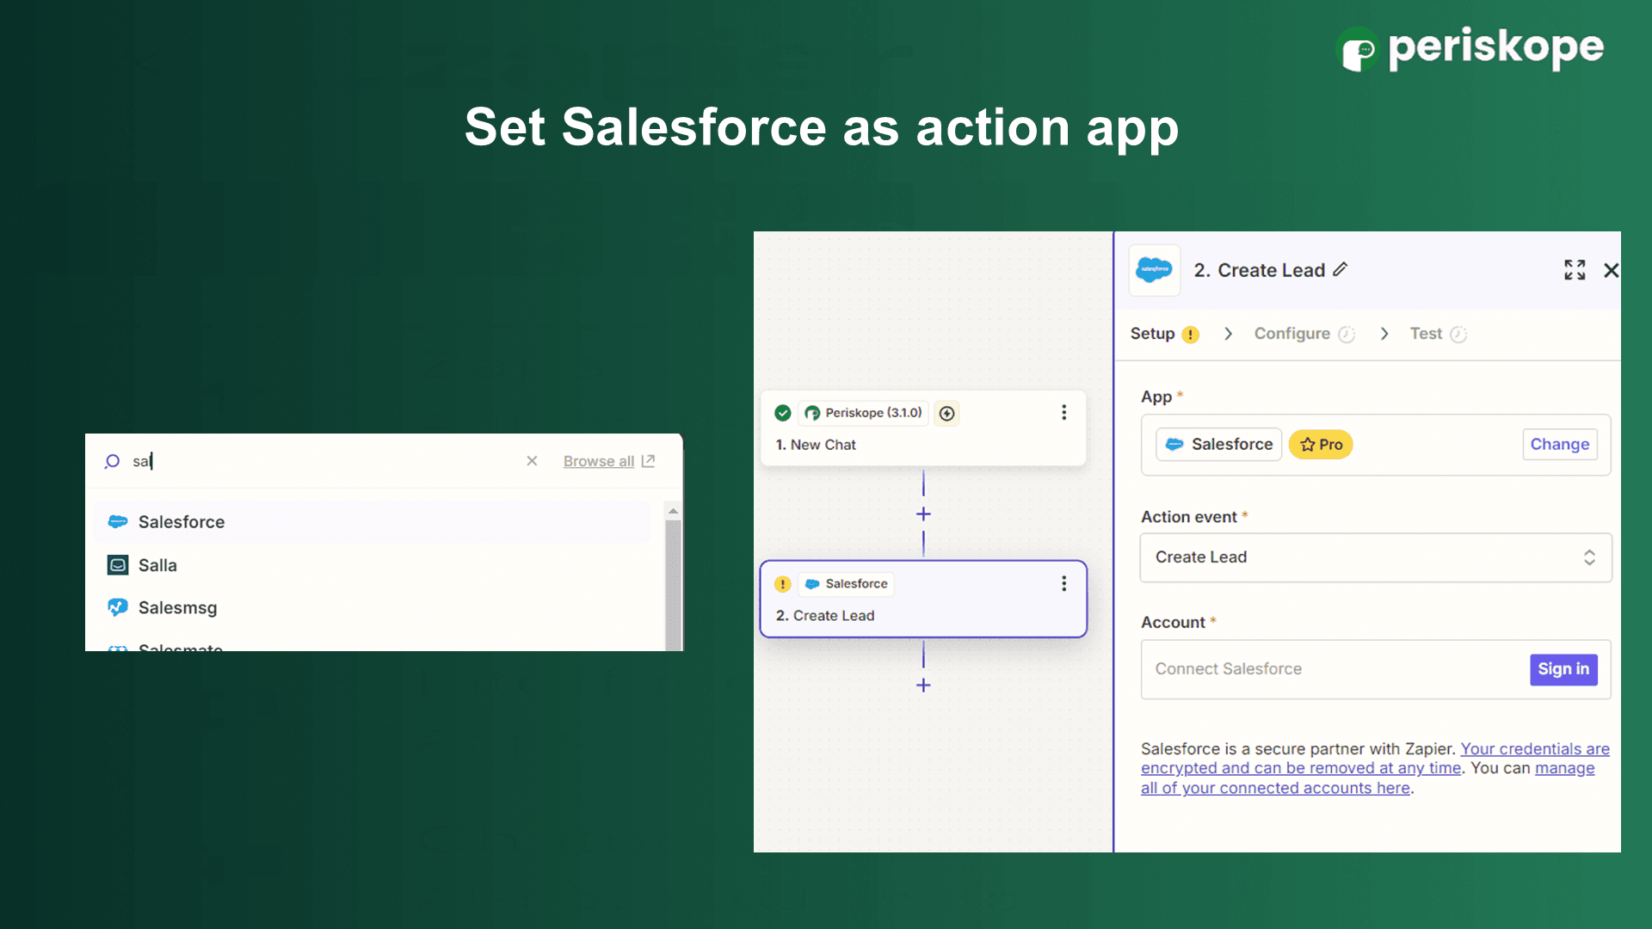Click Change to pick a different app
The height and width of the screenshot is (929, 1652).
[1559, 445]
